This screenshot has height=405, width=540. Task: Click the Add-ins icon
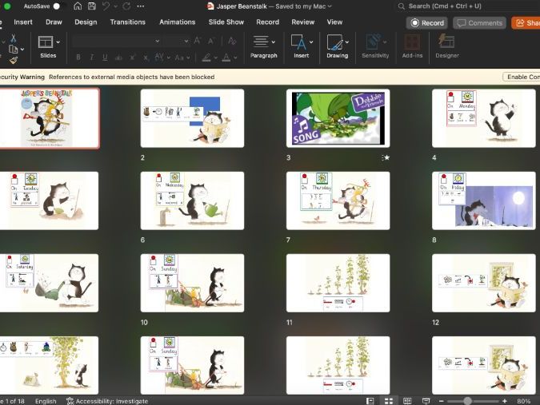pyautogui.click(x=411, y=42)
